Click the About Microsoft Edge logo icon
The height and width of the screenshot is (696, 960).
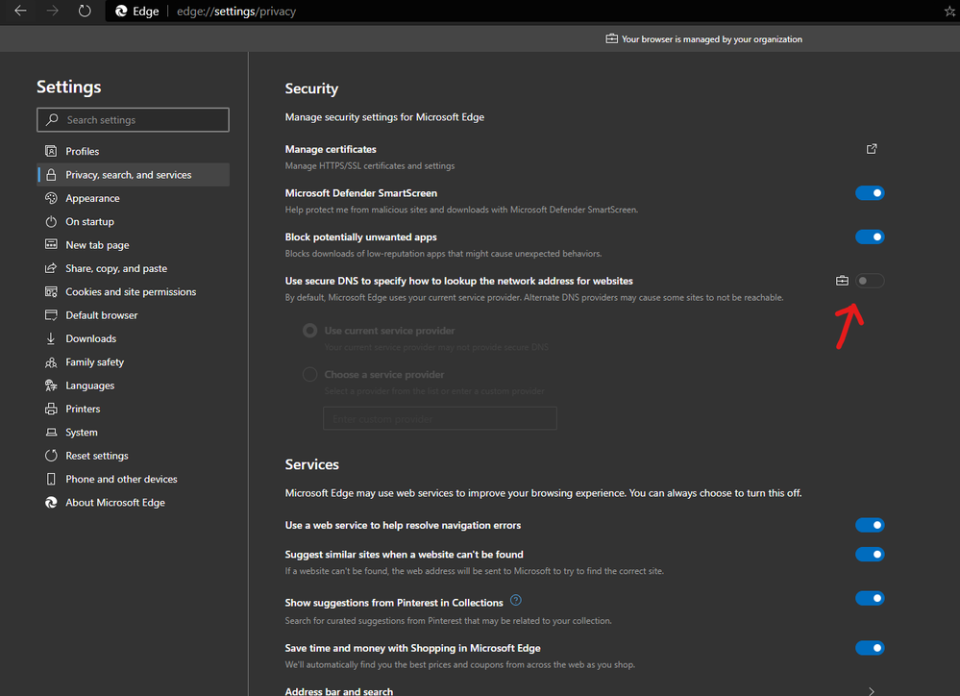pyautogui.click(x=51, y=503)
